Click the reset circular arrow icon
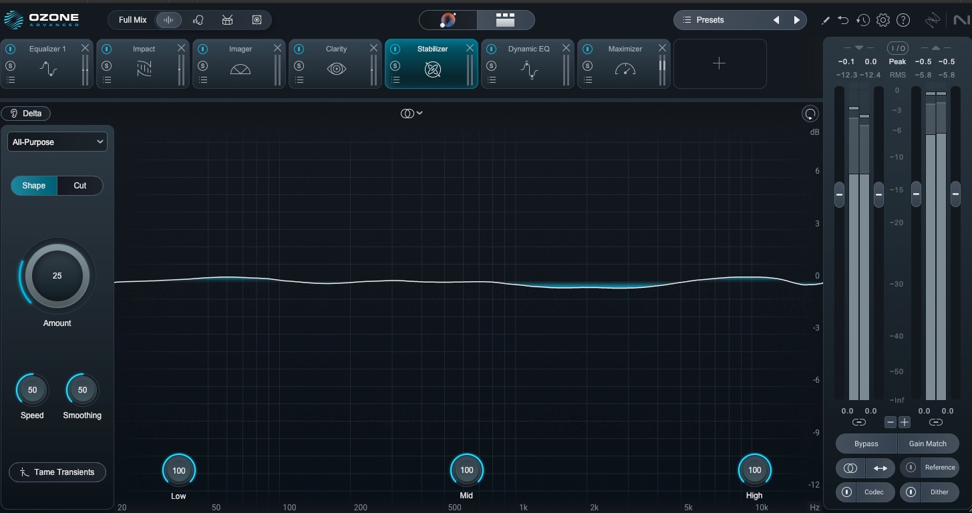The image size is (972, 513). pyautogui.click(x=810, y=114)
